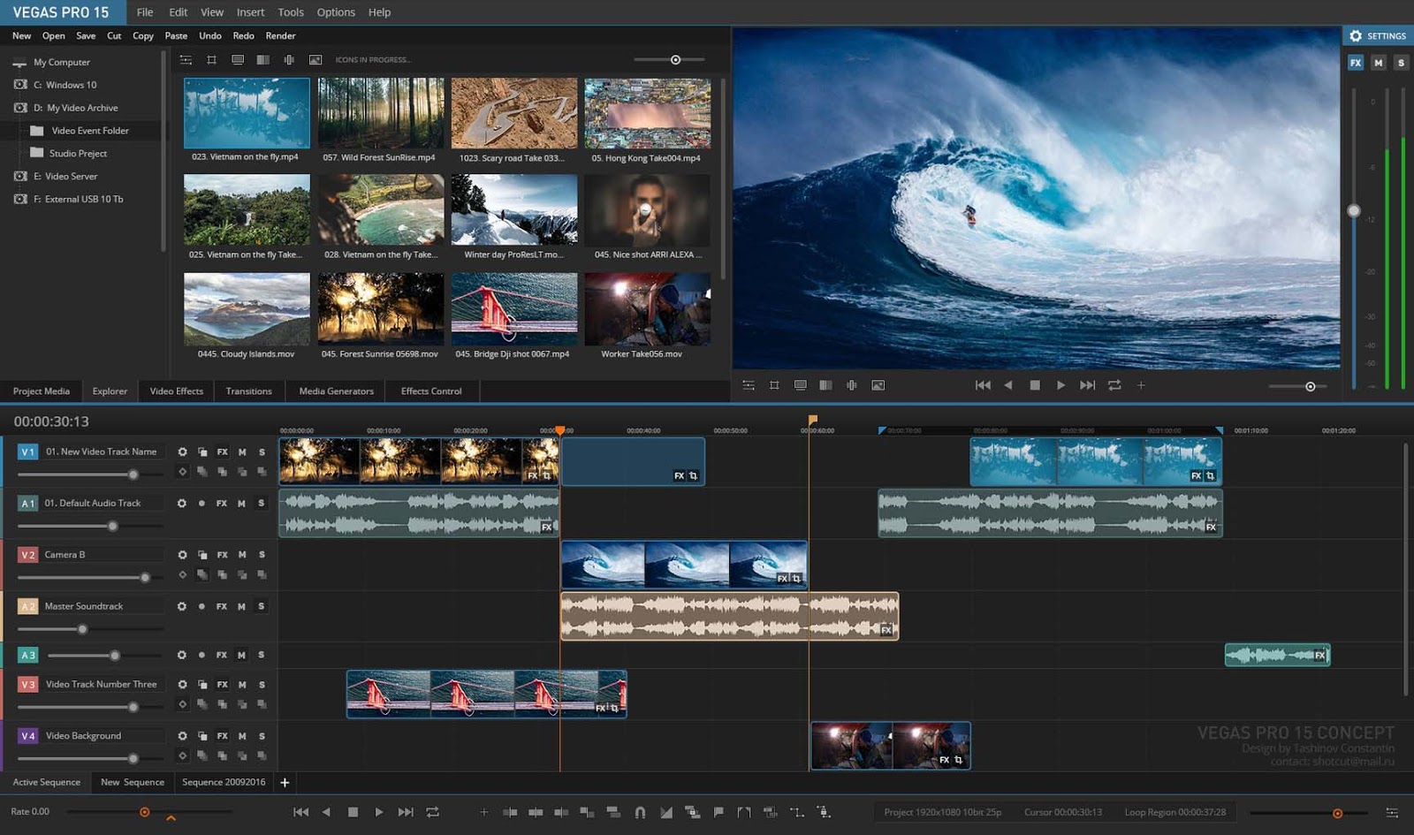Click the orange timeline marker flag
Image resolution: width=1414 pixels, height=835 pixels.
click(813, 420)
